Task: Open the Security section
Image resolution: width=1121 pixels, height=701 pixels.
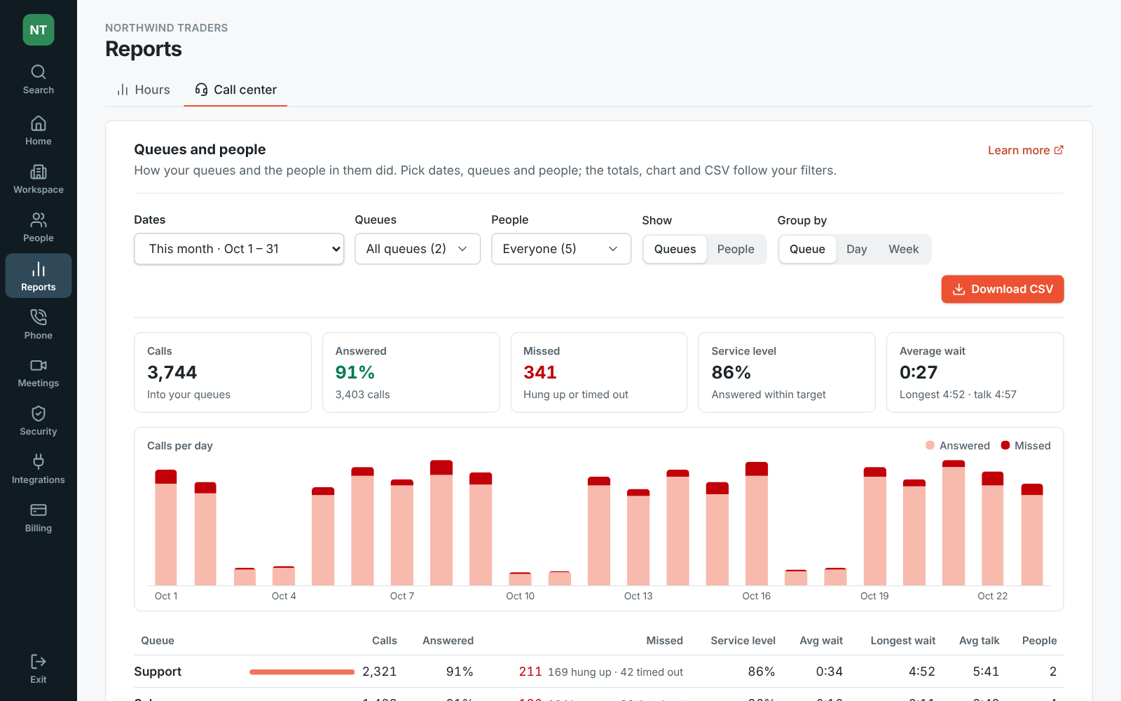Action: click(39, 421)
